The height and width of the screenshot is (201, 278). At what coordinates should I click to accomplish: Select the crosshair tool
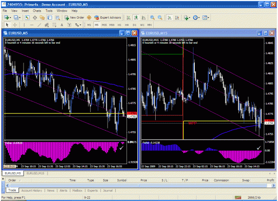point(15,25)
